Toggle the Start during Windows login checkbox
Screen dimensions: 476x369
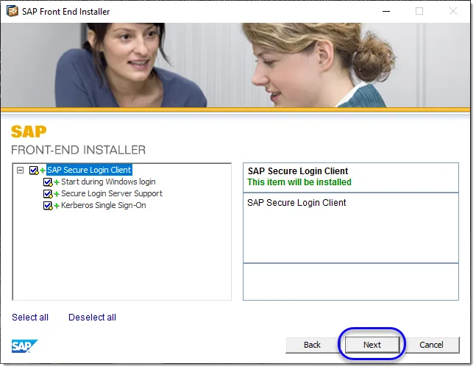pyautogui.click(x=48, y=182)
